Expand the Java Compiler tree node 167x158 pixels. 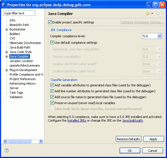tap(6, 56)
